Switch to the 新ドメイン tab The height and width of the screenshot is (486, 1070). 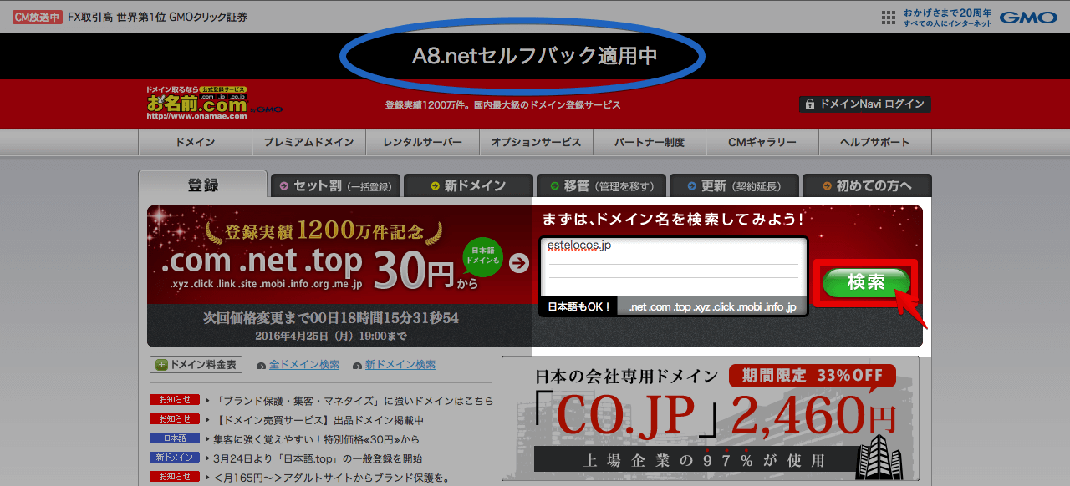pyautogui.click(x=468, y=186)
